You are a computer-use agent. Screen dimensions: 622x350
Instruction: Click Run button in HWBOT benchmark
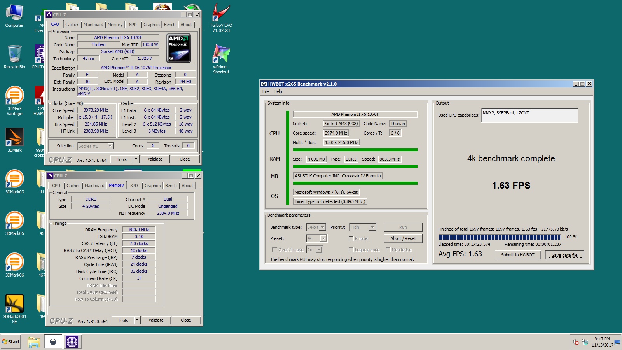[x=403, y=227]
